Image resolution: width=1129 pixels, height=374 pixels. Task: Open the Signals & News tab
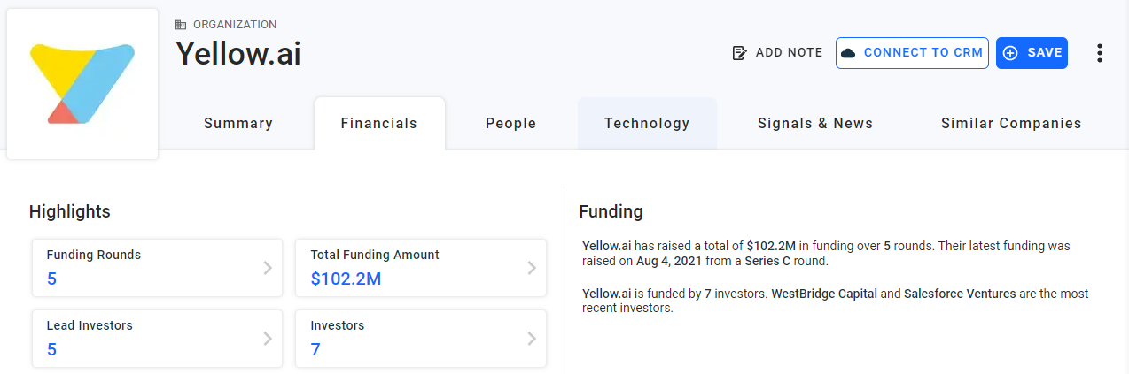815,124
